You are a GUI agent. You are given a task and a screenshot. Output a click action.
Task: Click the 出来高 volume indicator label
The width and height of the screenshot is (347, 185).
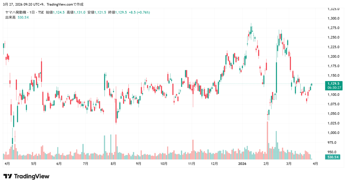(x=10, y=17)
